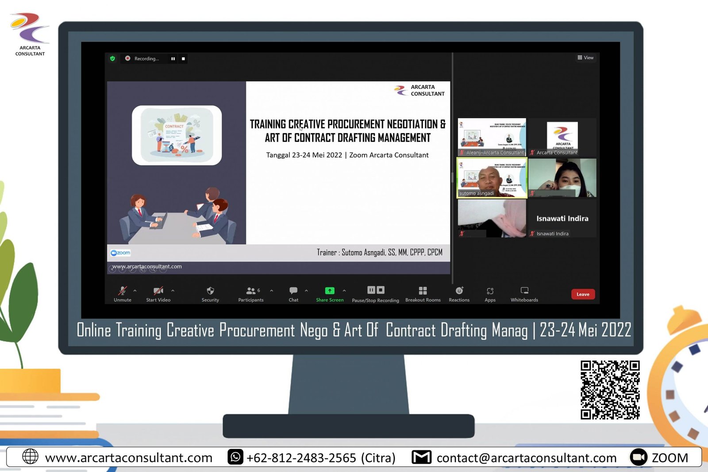This screenshot has width=708, height=472.
Task: Stop recording using the top square button
Action: 183,59
